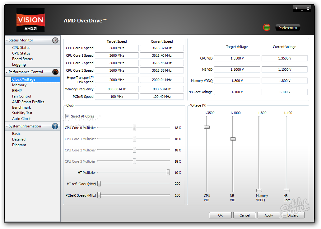Click CPU VID target voltage 1.3500 V field
The image size is (321, 229).
click(x=237, y=58)
